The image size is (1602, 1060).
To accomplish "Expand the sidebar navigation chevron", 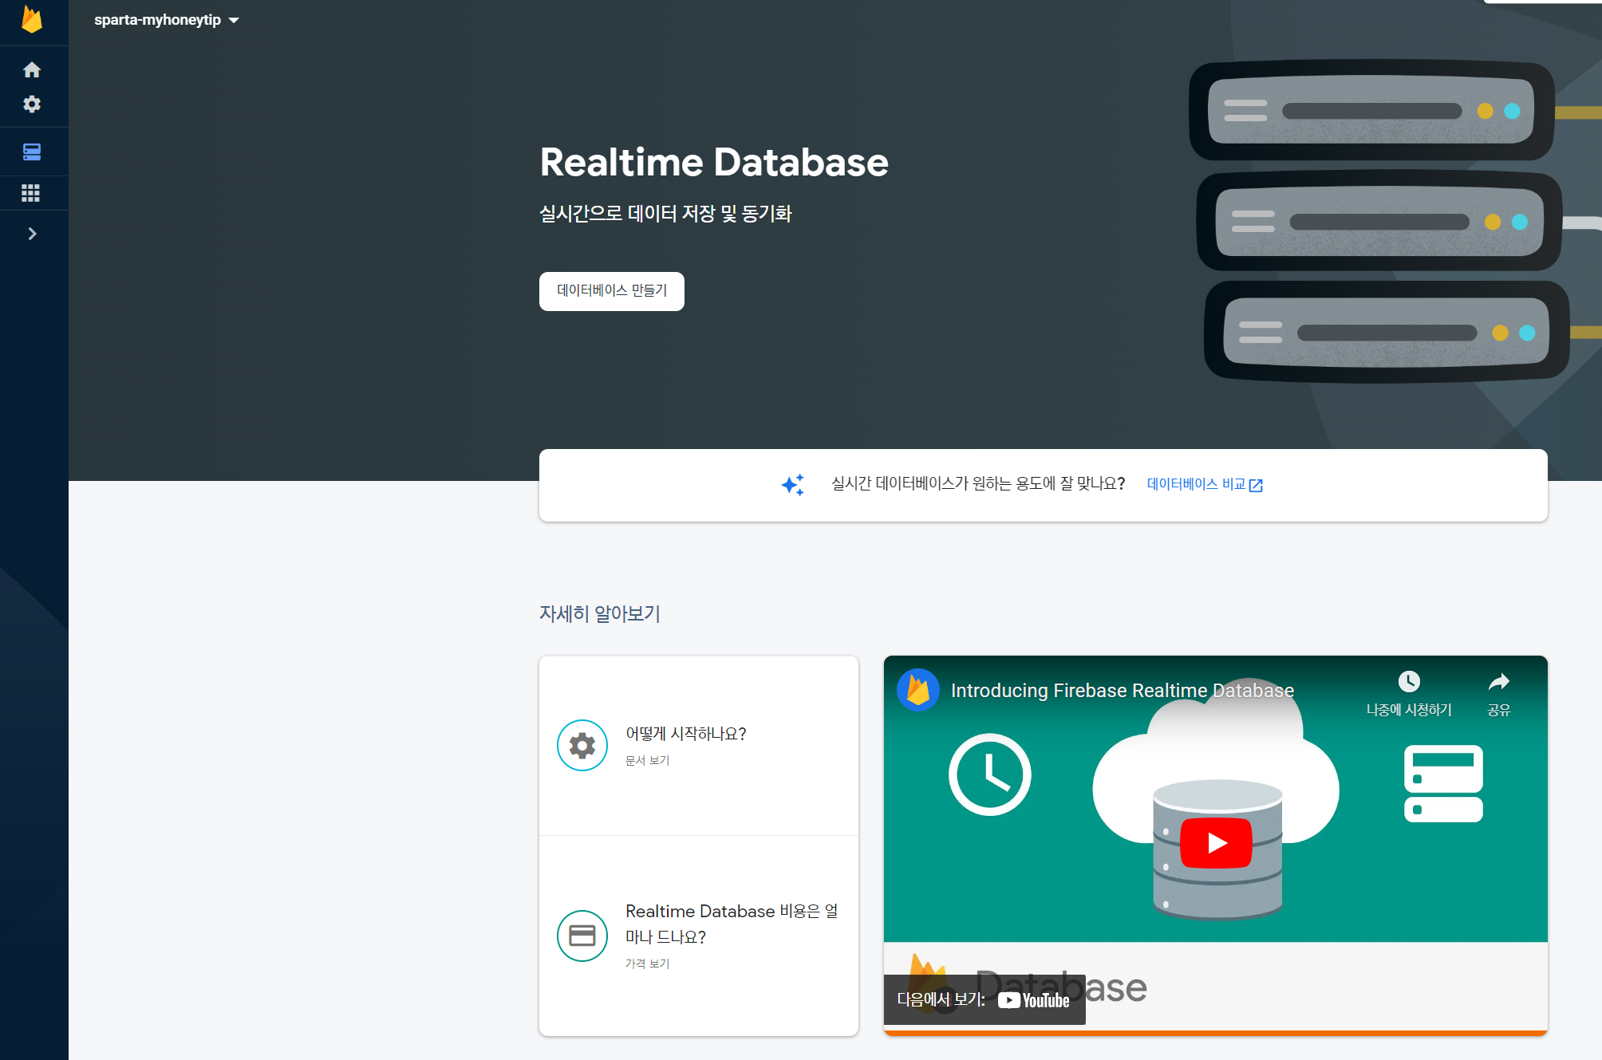I will [32, 234].
